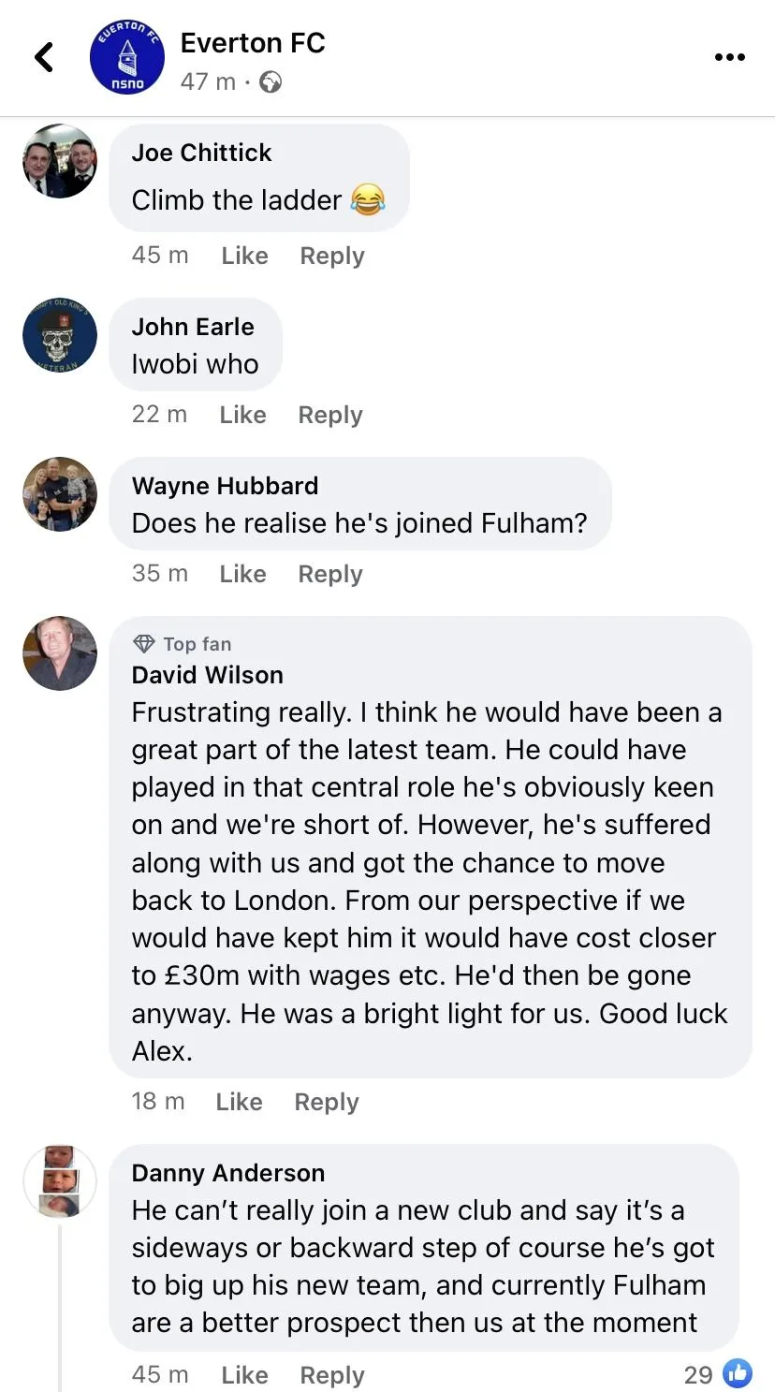Open the Everton FC page logo
Image resolution: width=775 pixels, height=1392 pixels.
[127, 57]
